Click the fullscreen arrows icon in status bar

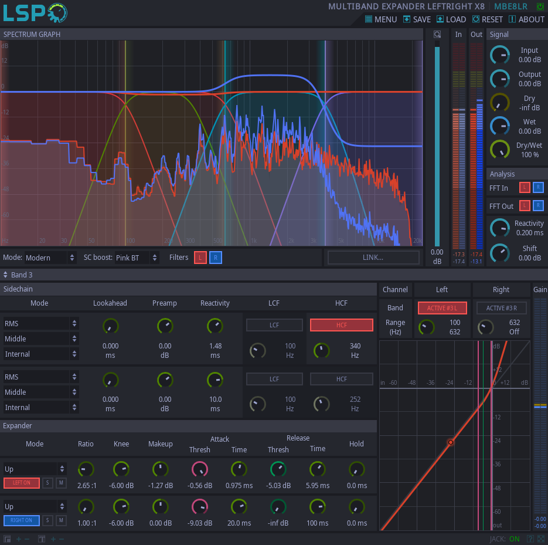click(540, 539)
